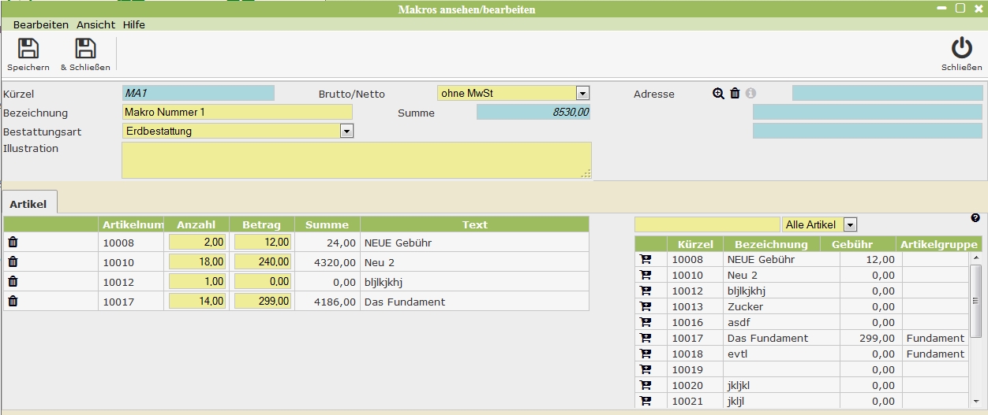Image resolution: width=988 pixels, height=415 pixels.
Task: Open the Brutto/Netto dropdown
Action: (582, 93)
